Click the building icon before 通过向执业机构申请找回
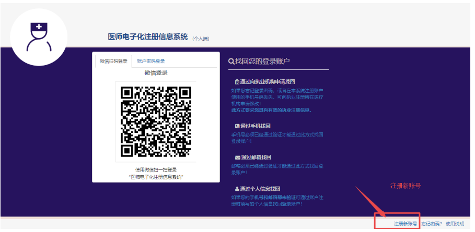Image resolution: width=475 pixels, height=232 pixels. pos(237,82)
